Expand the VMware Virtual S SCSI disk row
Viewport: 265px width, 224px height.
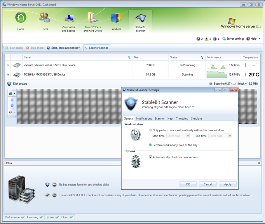(8, 65)
